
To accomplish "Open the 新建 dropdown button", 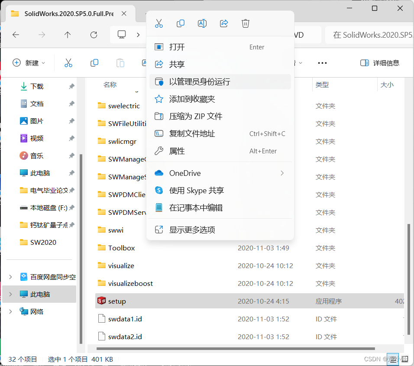I will tap(29, 63).
